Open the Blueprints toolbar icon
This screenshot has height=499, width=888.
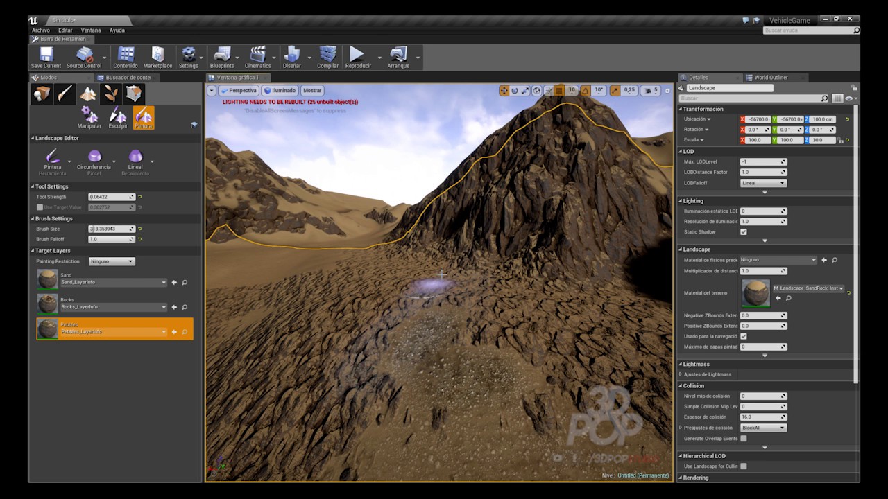tap(222, 54)
